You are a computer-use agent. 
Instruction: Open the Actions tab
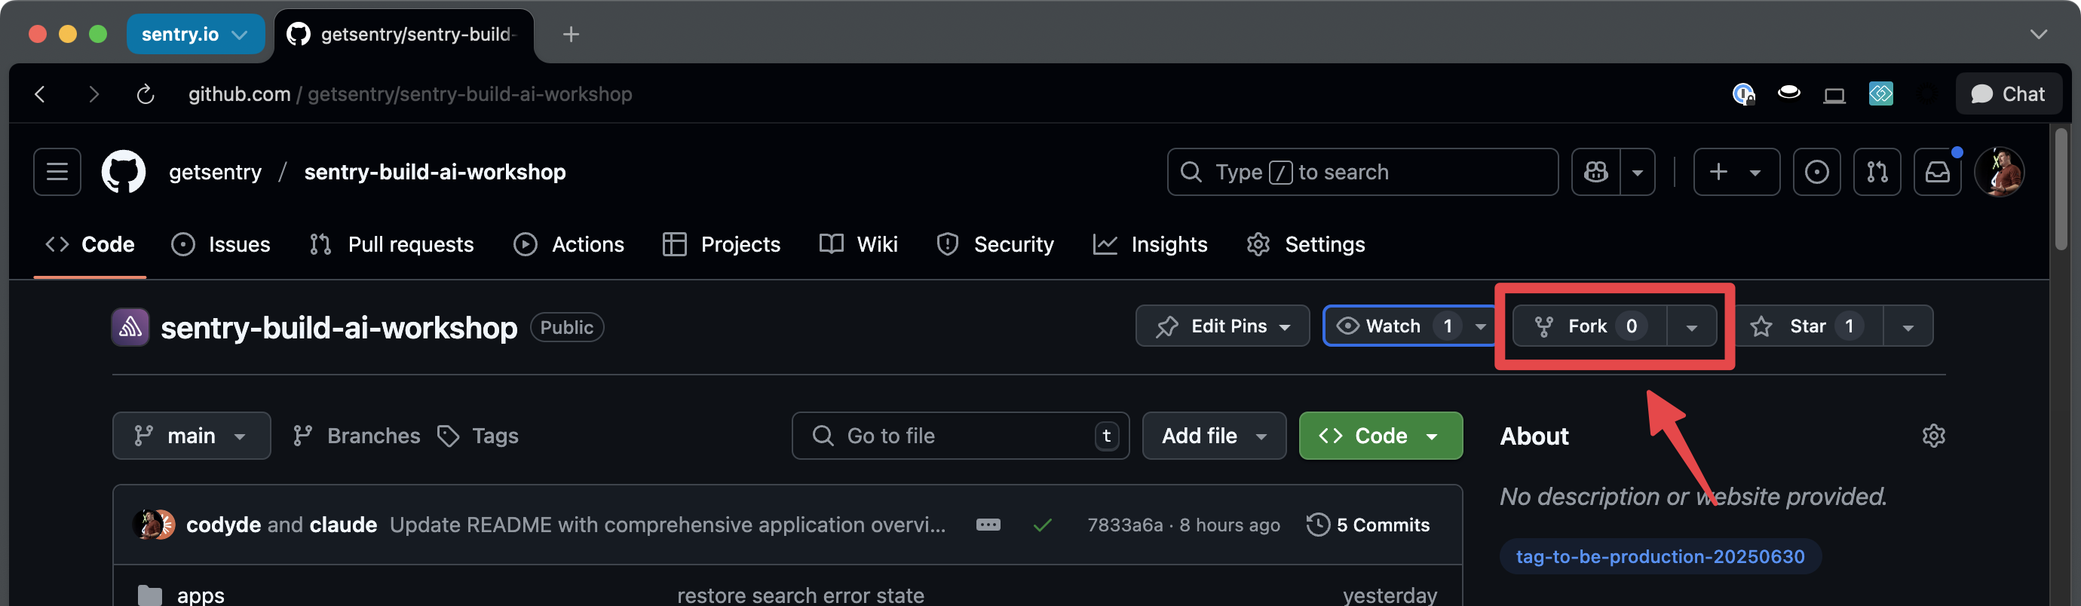tap(569, 245)
